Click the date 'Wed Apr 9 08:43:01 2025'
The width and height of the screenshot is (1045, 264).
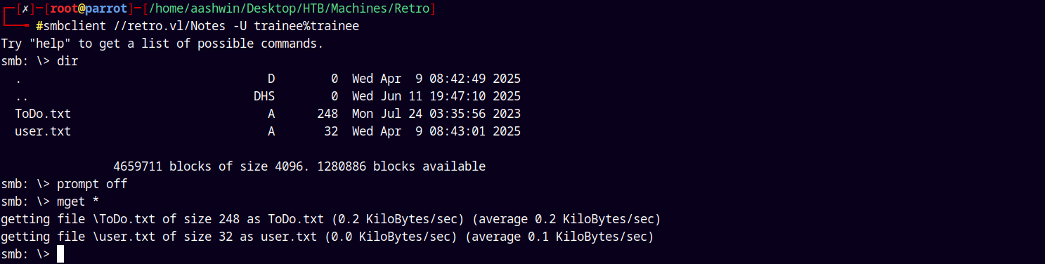click(436, 131)
